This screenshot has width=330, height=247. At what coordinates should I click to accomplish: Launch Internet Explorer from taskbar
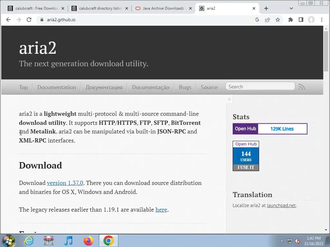click(x=29, y=241)
